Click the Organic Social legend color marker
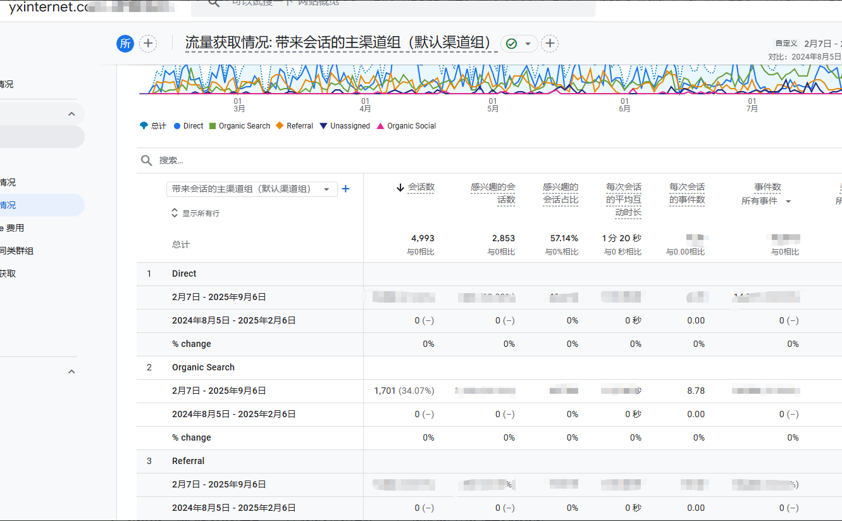Screen dimensions: 842x521 click(x=380, y=126)
